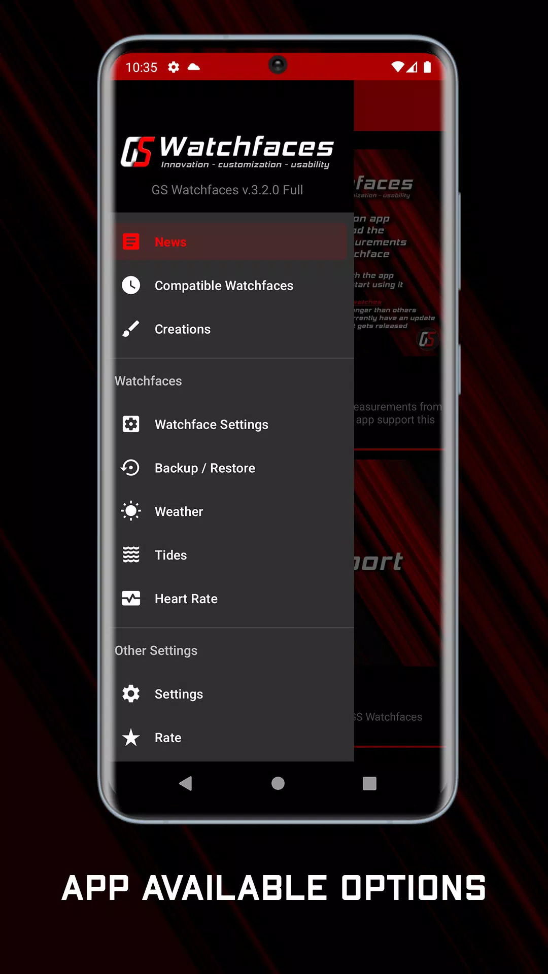Click the red News document icon
Image resolution: width=548 pixels, height=974 pixels.
coord(131,241)
